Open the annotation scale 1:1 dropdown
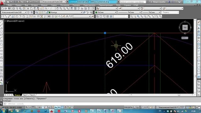The height and width of the screenshot is (113, 201). tap(145, 107)
